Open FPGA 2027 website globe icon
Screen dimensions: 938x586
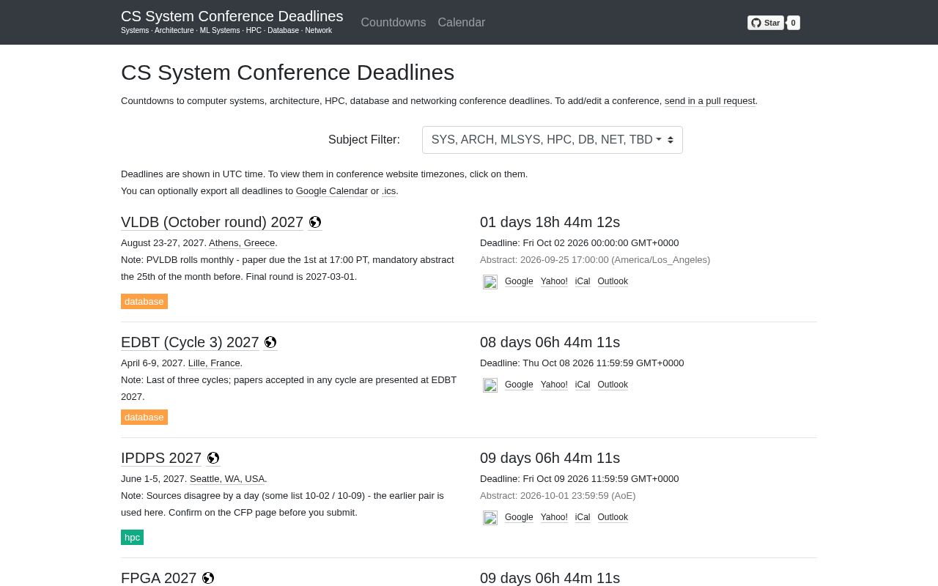coord(208,578)
